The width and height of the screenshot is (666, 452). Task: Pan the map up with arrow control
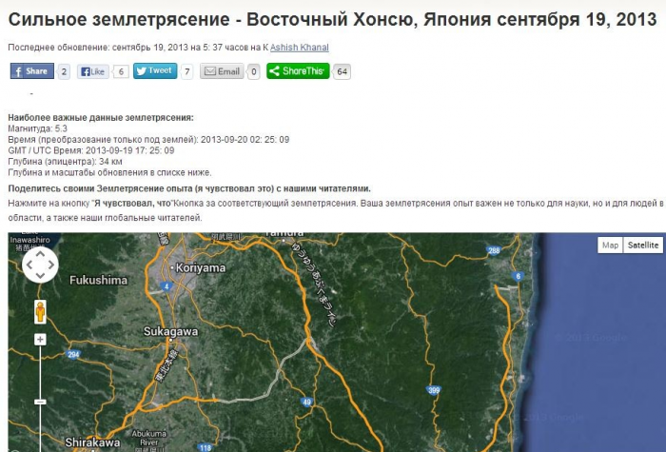tap(40, 255)
